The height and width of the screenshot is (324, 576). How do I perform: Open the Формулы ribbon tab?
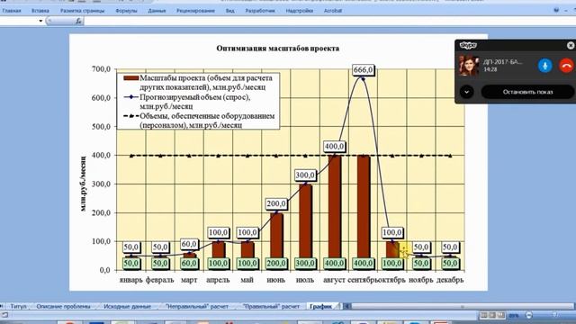[126, 11]
